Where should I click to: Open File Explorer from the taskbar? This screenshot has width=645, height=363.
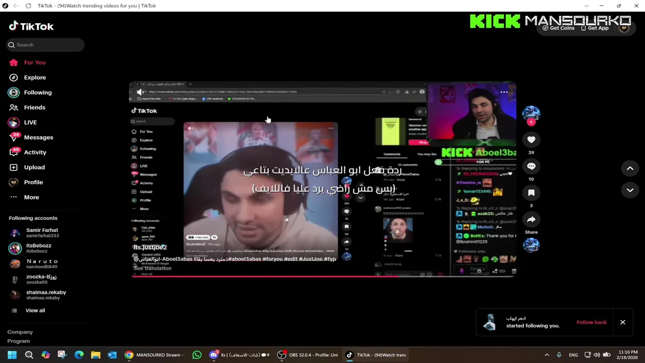pos(96,355)
